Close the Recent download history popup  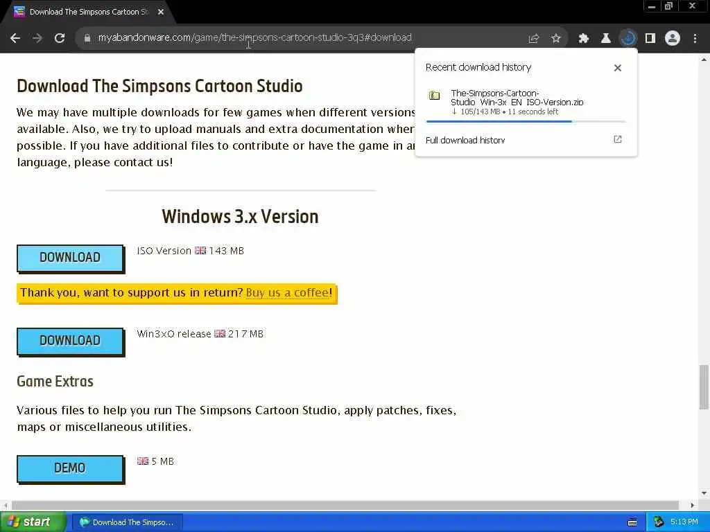tap(618, 68)
